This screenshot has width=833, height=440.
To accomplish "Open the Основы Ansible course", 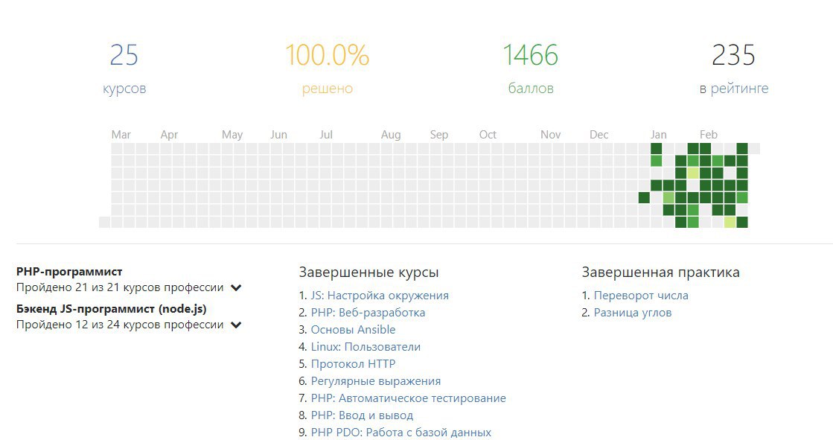I will point(353,330).
